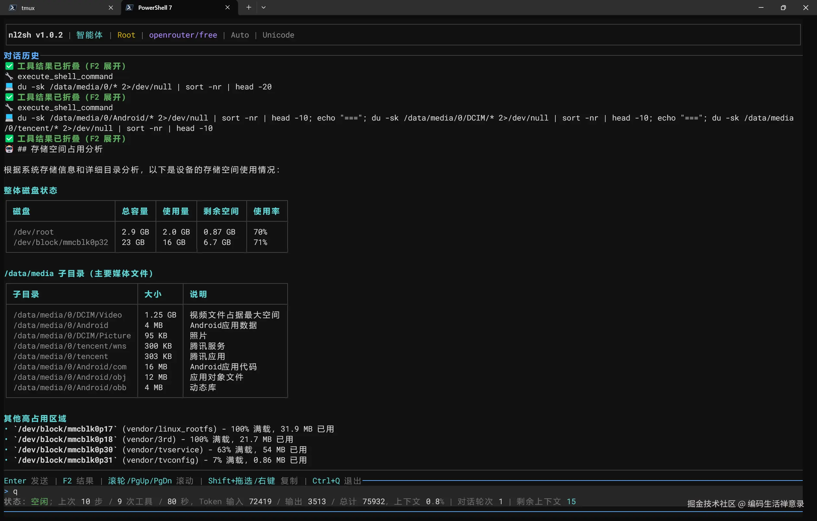This screenshot has height=521, width=817.
Task: Click the wrench icon beside second execute_shell_command
Action: (x=9, y=108)
